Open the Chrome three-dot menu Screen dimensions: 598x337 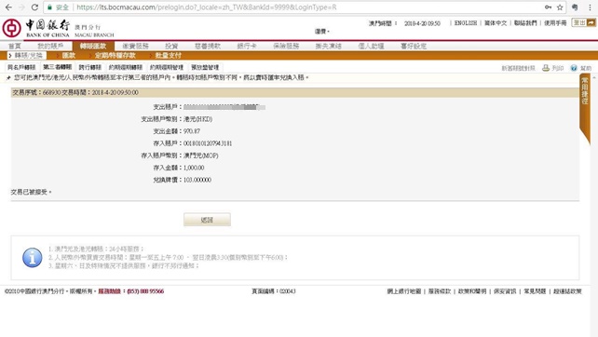tap(590, 7)
